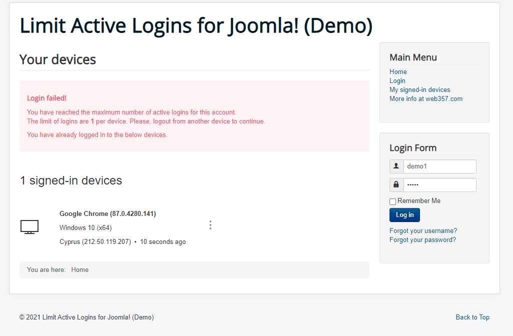Click the Your devices page heading
The height and width of the screenshot is (336, 513).
click(57, 59)
